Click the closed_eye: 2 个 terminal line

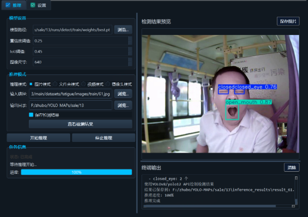tap(168, 179)
